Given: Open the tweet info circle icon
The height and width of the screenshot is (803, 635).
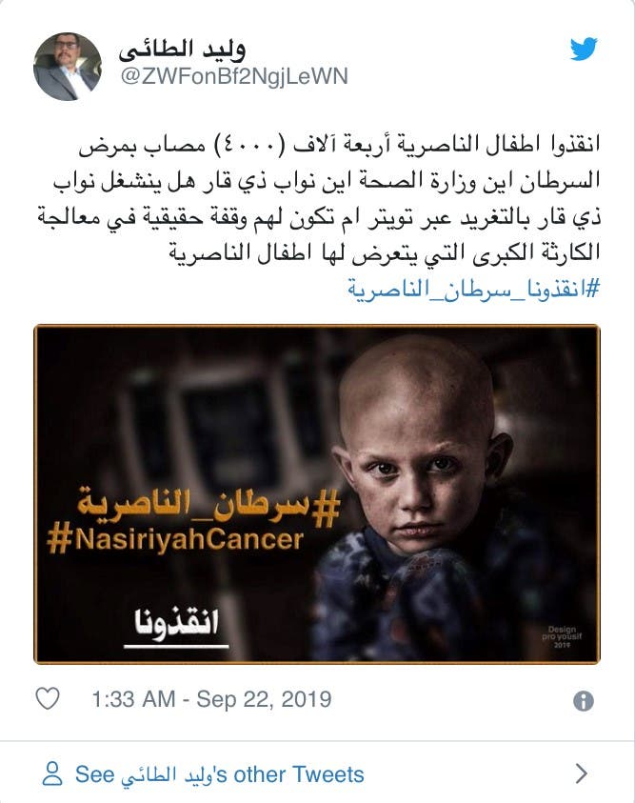Looking at the screenshot, I should [x=584, y=700].
